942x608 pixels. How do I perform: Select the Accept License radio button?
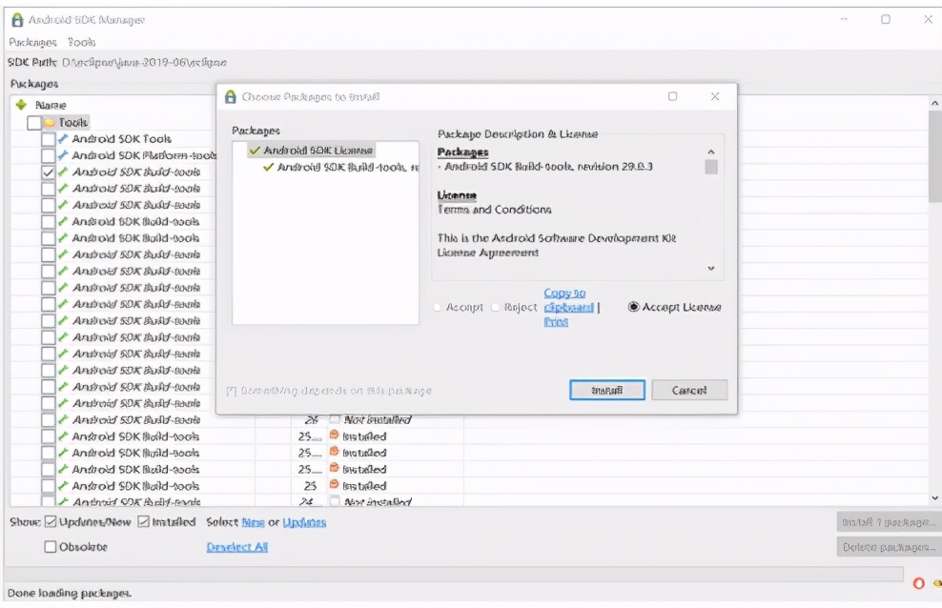pos(632,307)
